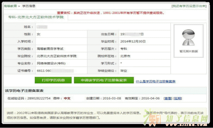Click the 专科 education level value
213x128 pixels.
(123, 49)
